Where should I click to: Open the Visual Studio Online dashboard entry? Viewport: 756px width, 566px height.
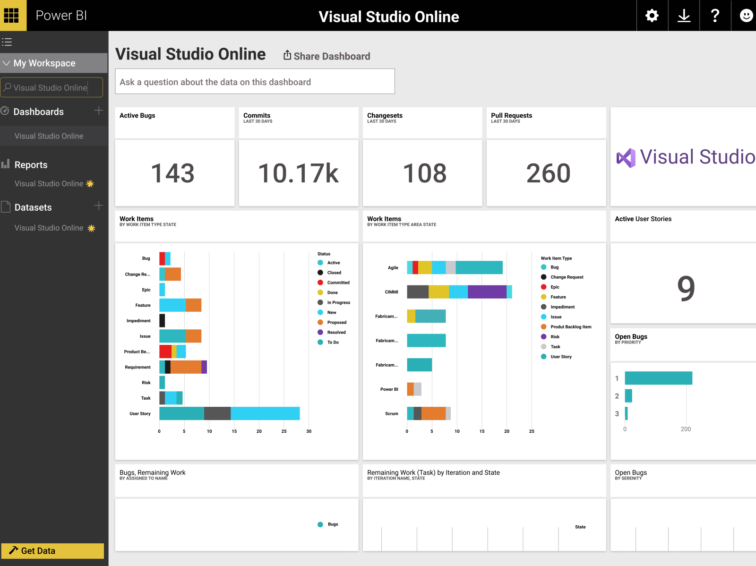[x=49, y=136]
